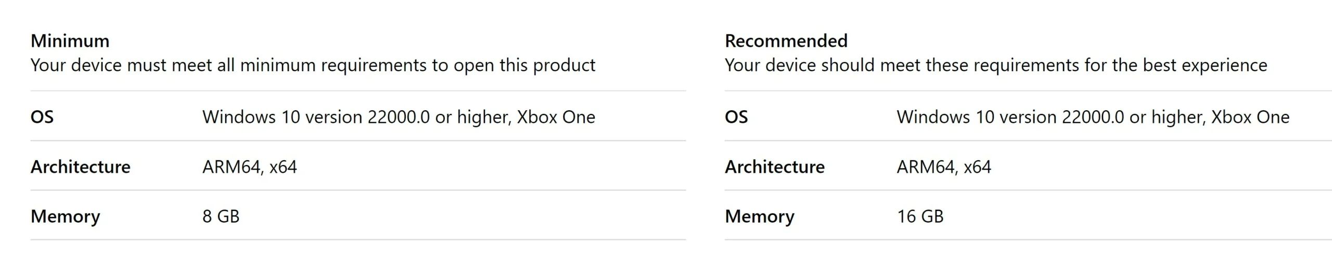This screenshot has width=1332, height=268.
Task: Select the Memory label under Recommended
Action: point(760,216)
